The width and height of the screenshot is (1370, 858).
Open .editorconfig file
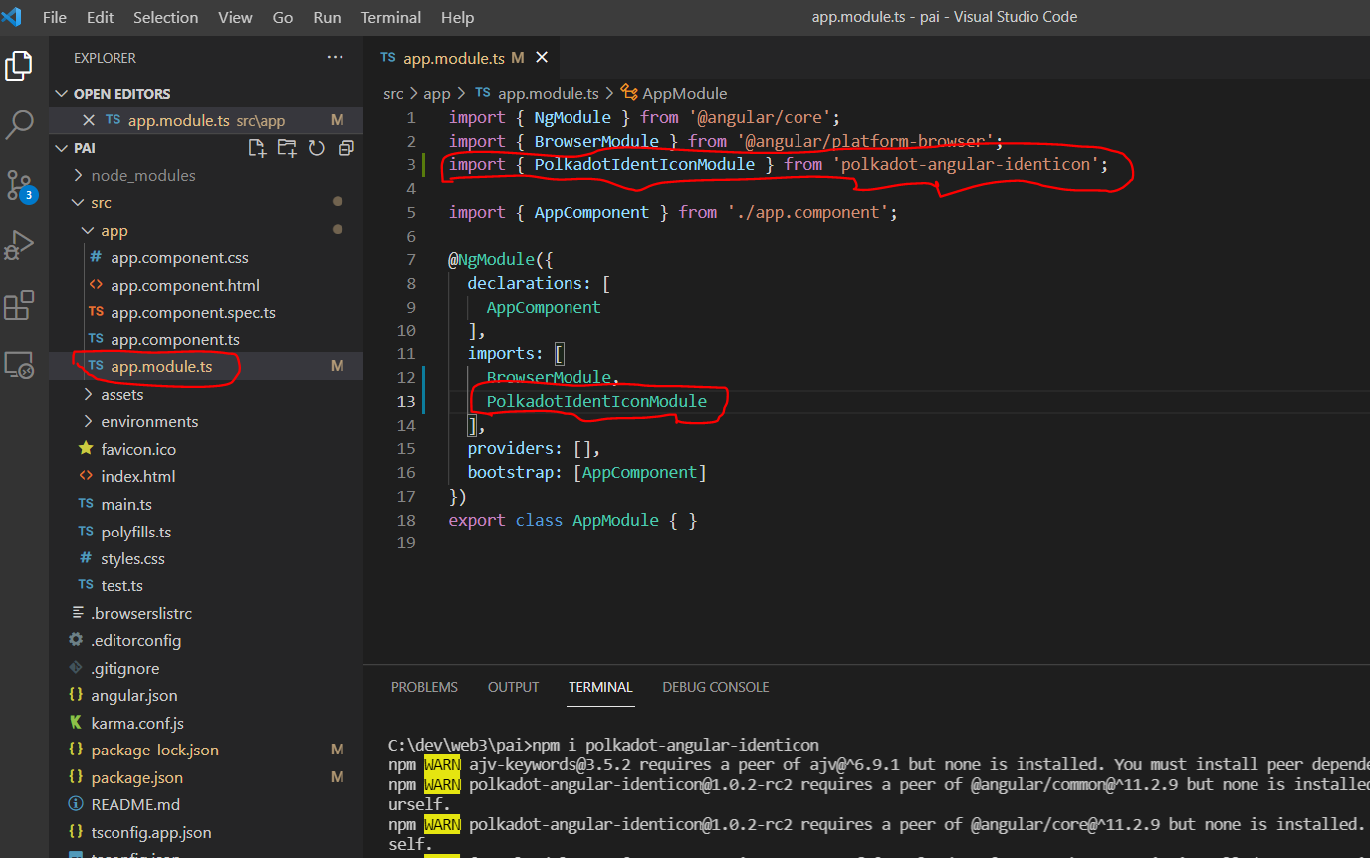(135, 640)
